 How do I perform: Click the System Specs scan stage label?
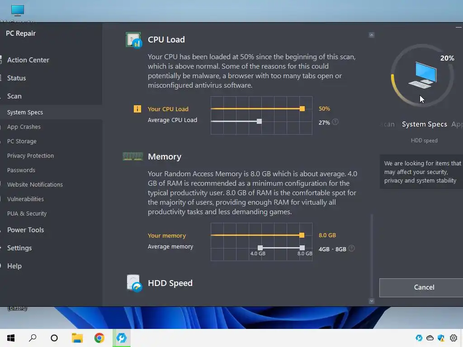click(x=424, y=124)
